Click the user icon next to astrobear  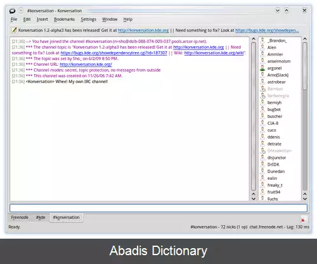pos(262,82)
